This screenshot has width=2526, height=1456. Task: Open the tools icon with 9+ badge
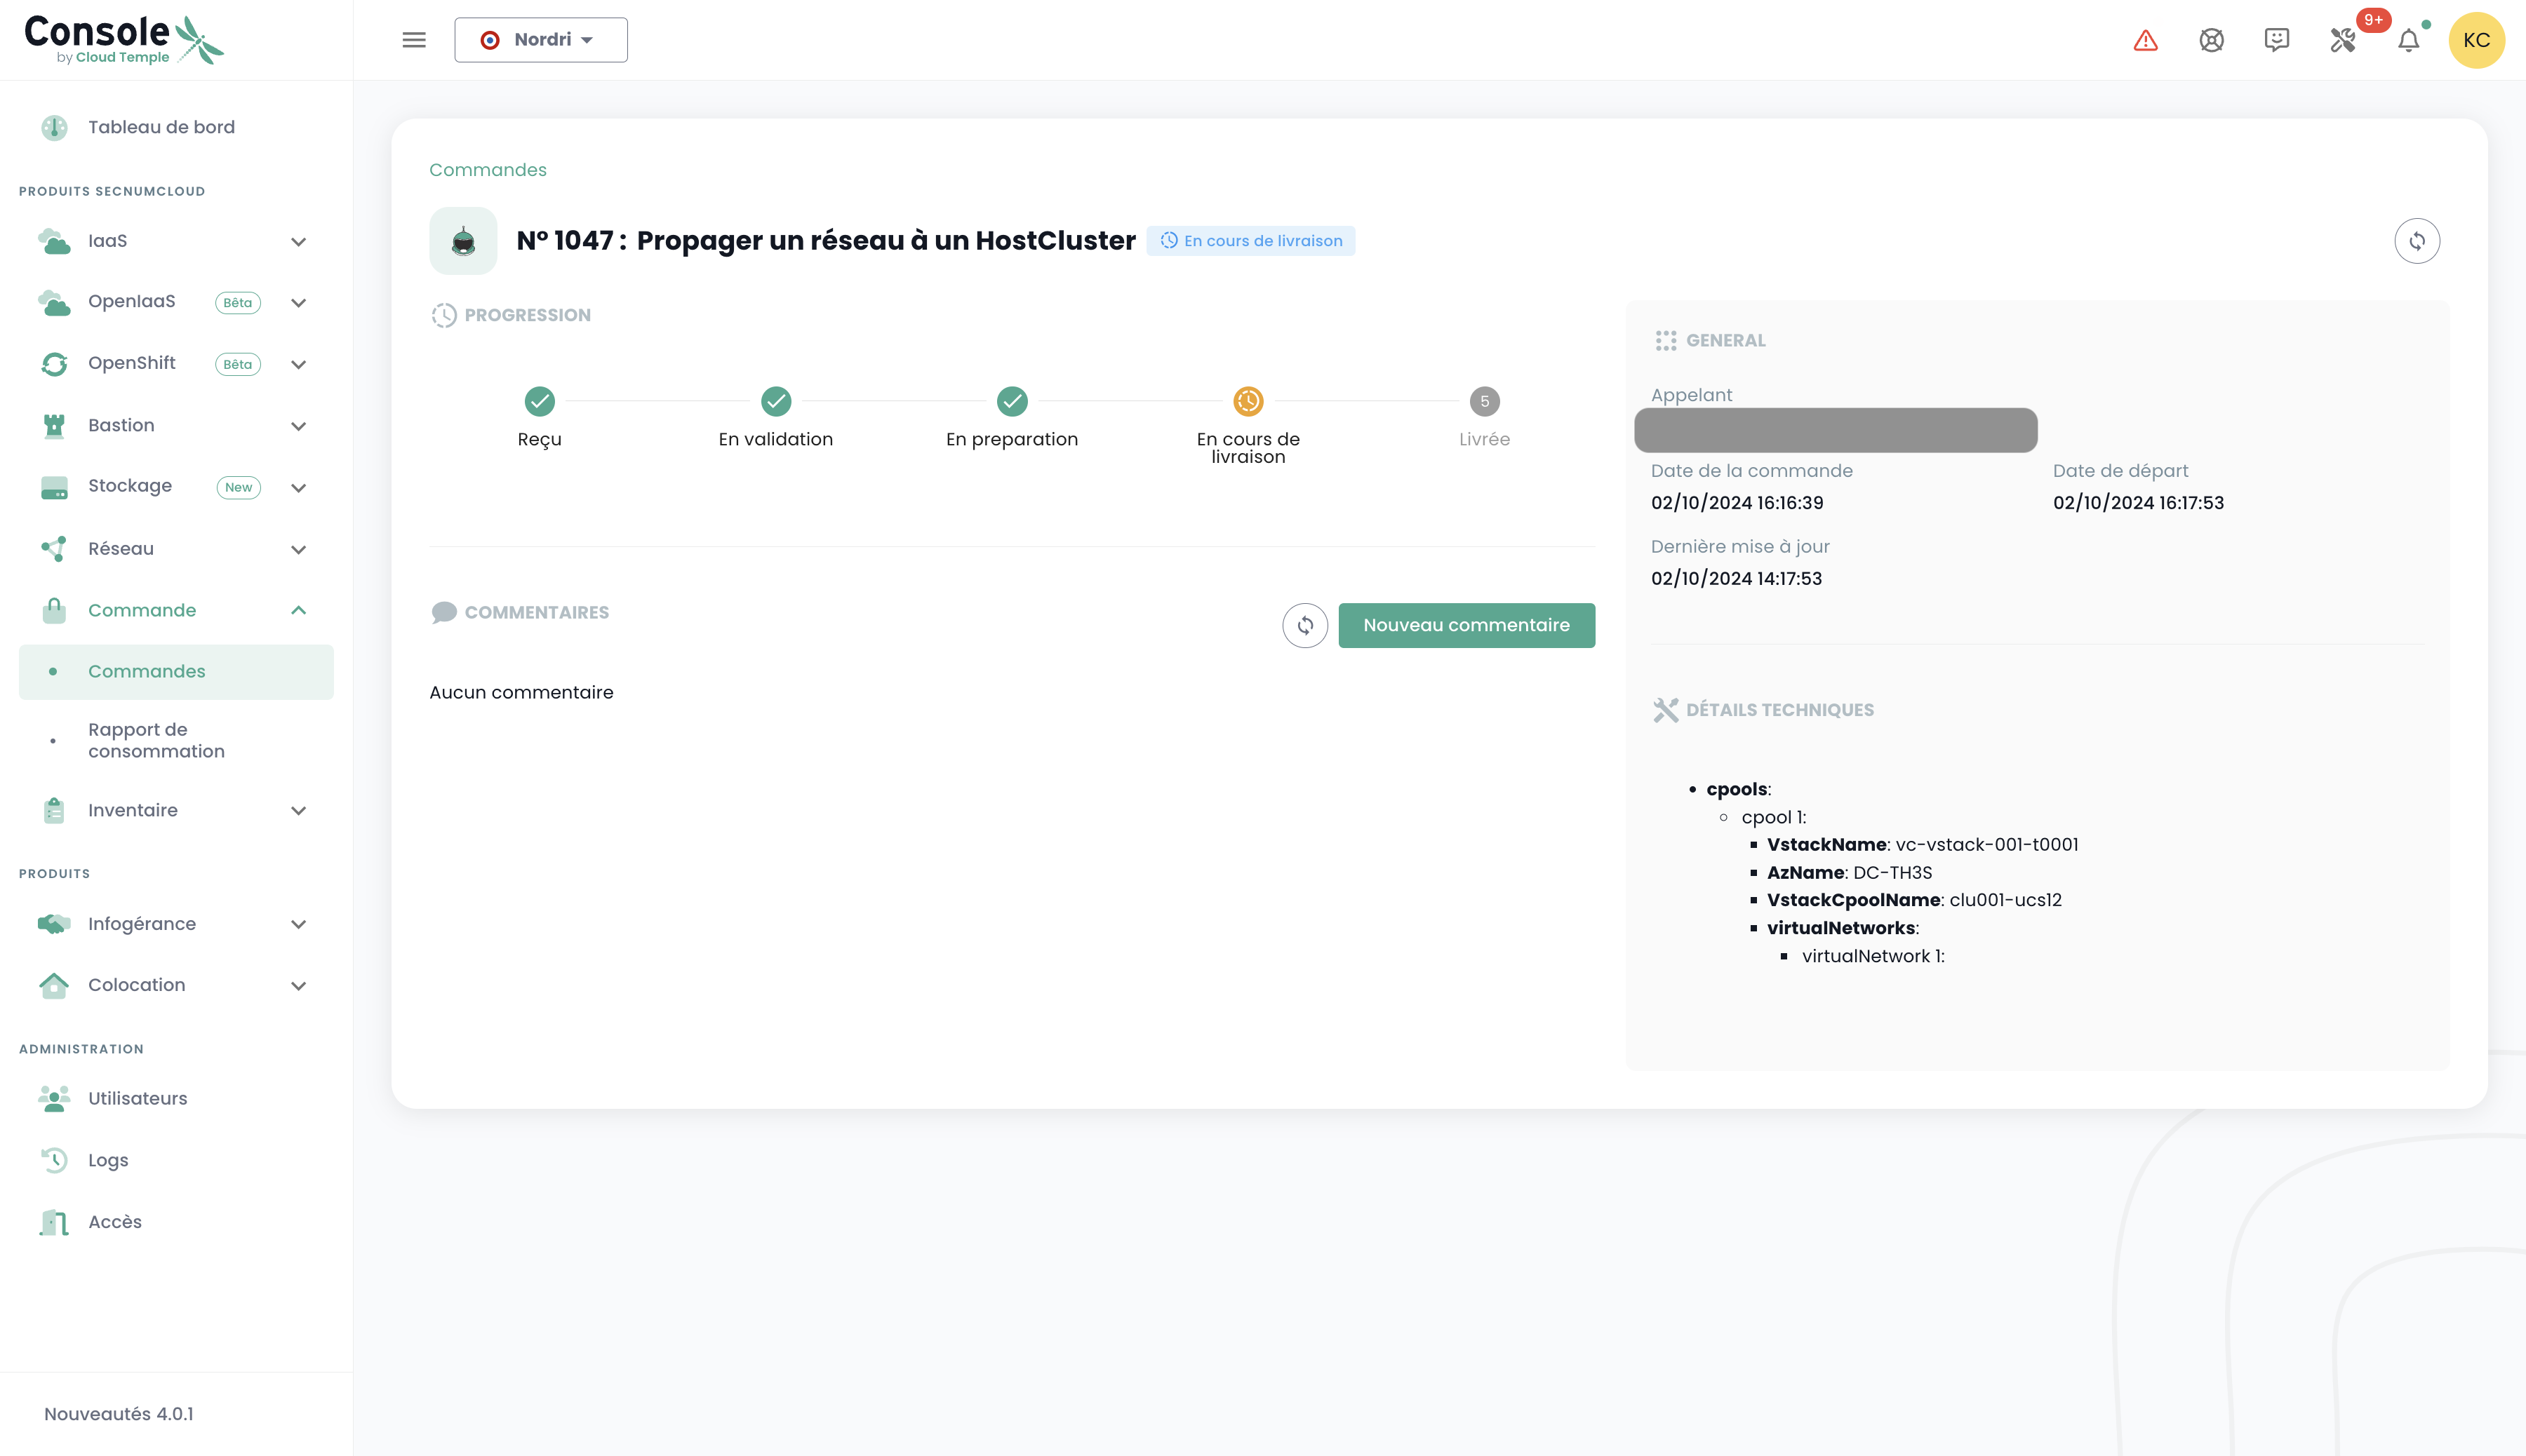(x=2342, y=40)
